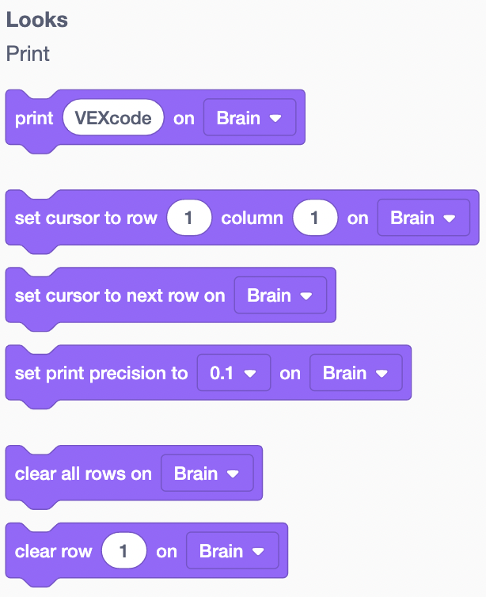The image size is (486, 597).
Task: Select the set cursor to next row block
Action: 119,296
